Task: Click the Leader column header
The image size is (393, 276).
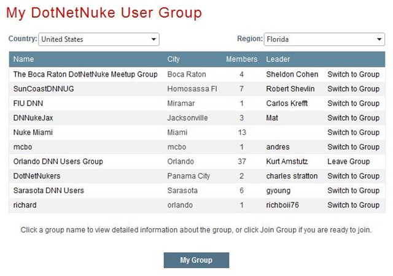Action: coord(278,59)
